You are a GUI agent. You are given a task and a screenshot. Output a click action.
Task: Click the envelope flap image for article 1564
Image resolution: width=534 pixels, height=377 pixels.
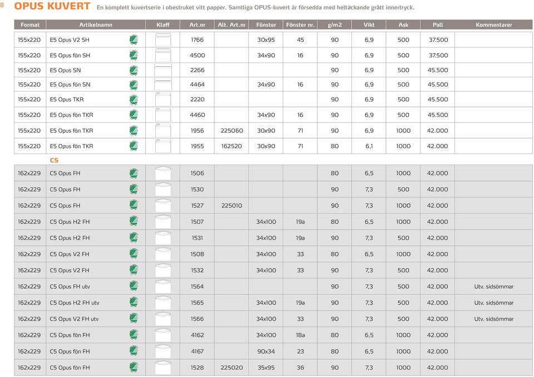[163, 286]
